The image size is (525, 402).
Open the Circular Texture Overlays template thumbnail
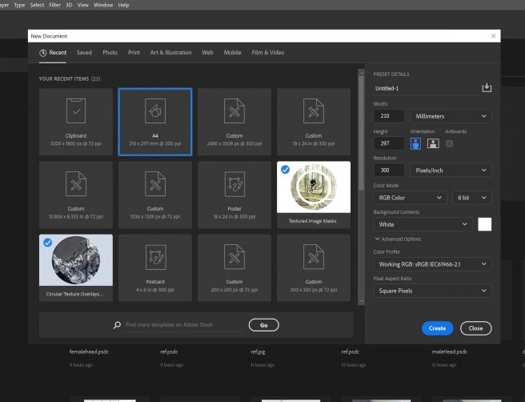pos(76,260)
